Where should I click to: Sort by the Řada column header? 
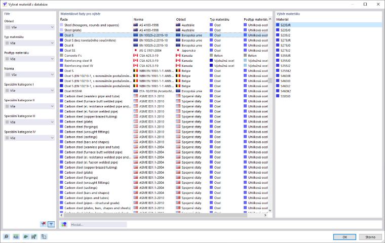click(96, 19)
